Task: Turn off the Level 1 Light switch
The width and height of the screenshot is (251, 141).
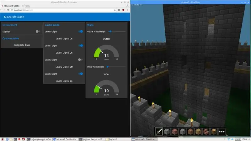Action: pos(81,45)
